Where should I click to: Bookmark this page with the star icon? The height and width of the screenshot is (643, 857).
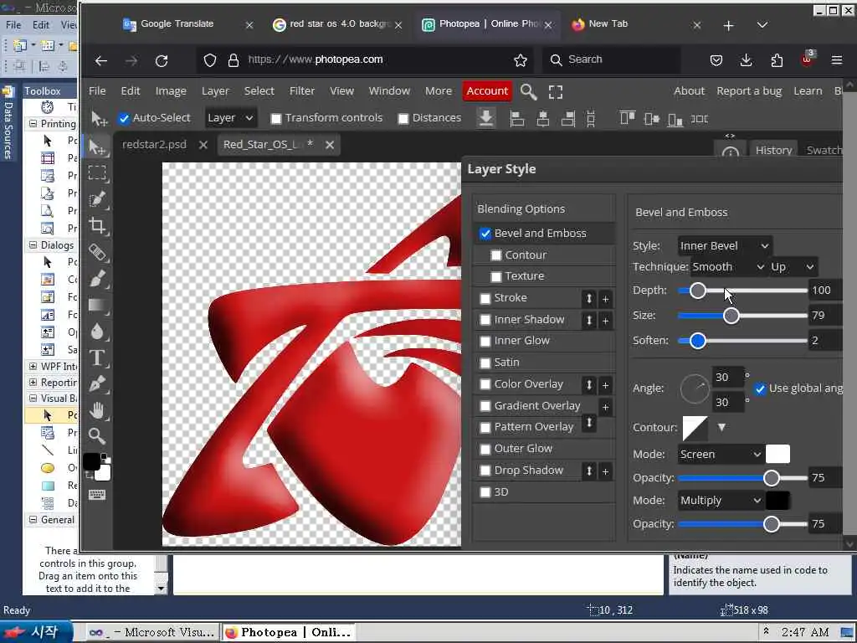pos(521,60)
